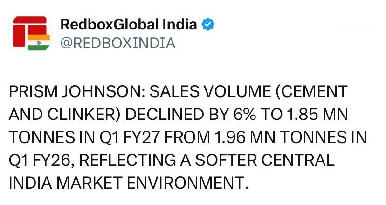This screenshot has height=205, width=386.
Task: Click the Ashoka Chakra wheel on the flag
Action: (x=39, y=43)
